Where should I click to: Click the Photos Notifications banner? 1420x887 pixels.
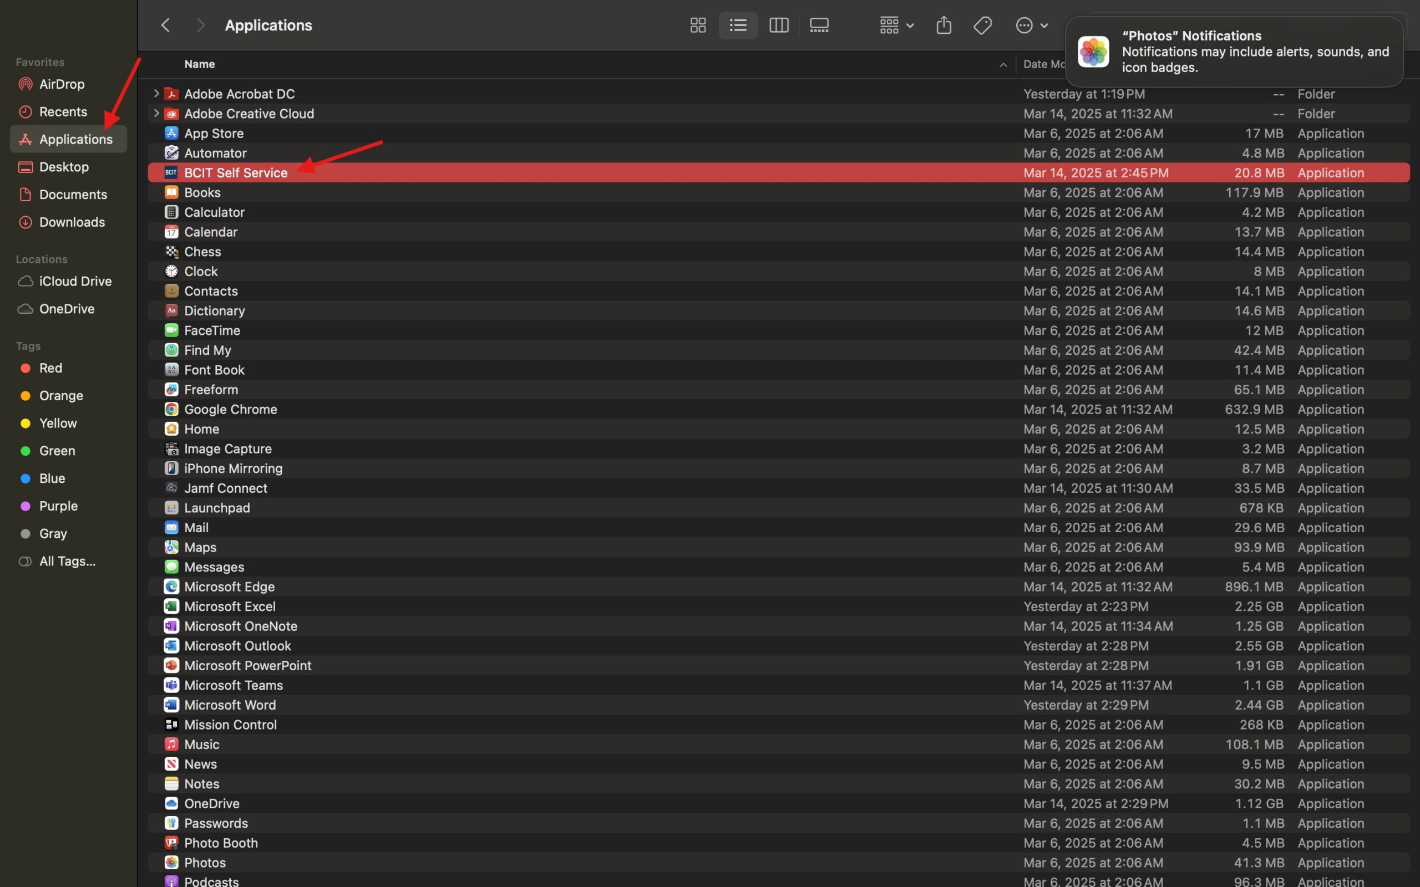pyautogui.click(x=1234, y=52)
